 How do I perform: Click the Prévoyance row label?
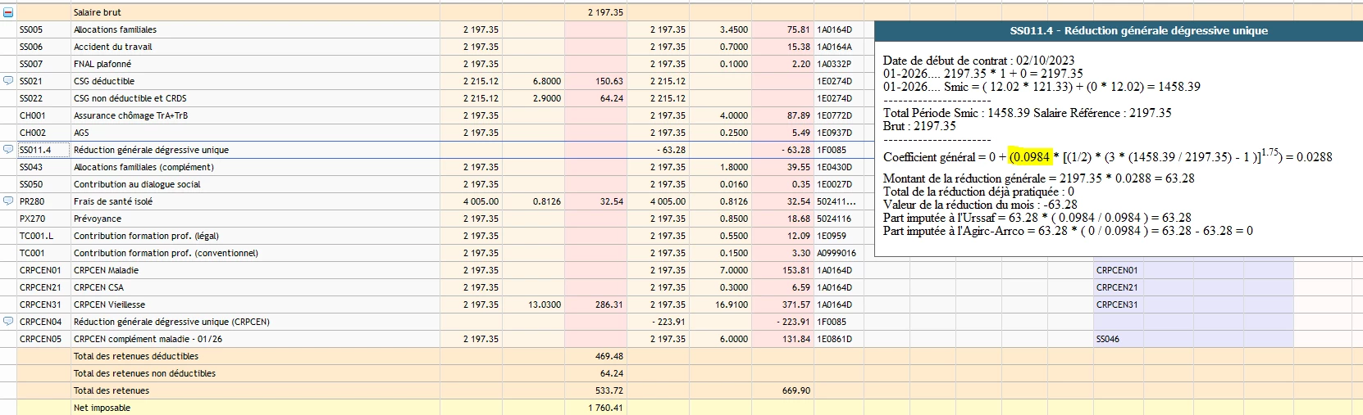tap(97, 219)
